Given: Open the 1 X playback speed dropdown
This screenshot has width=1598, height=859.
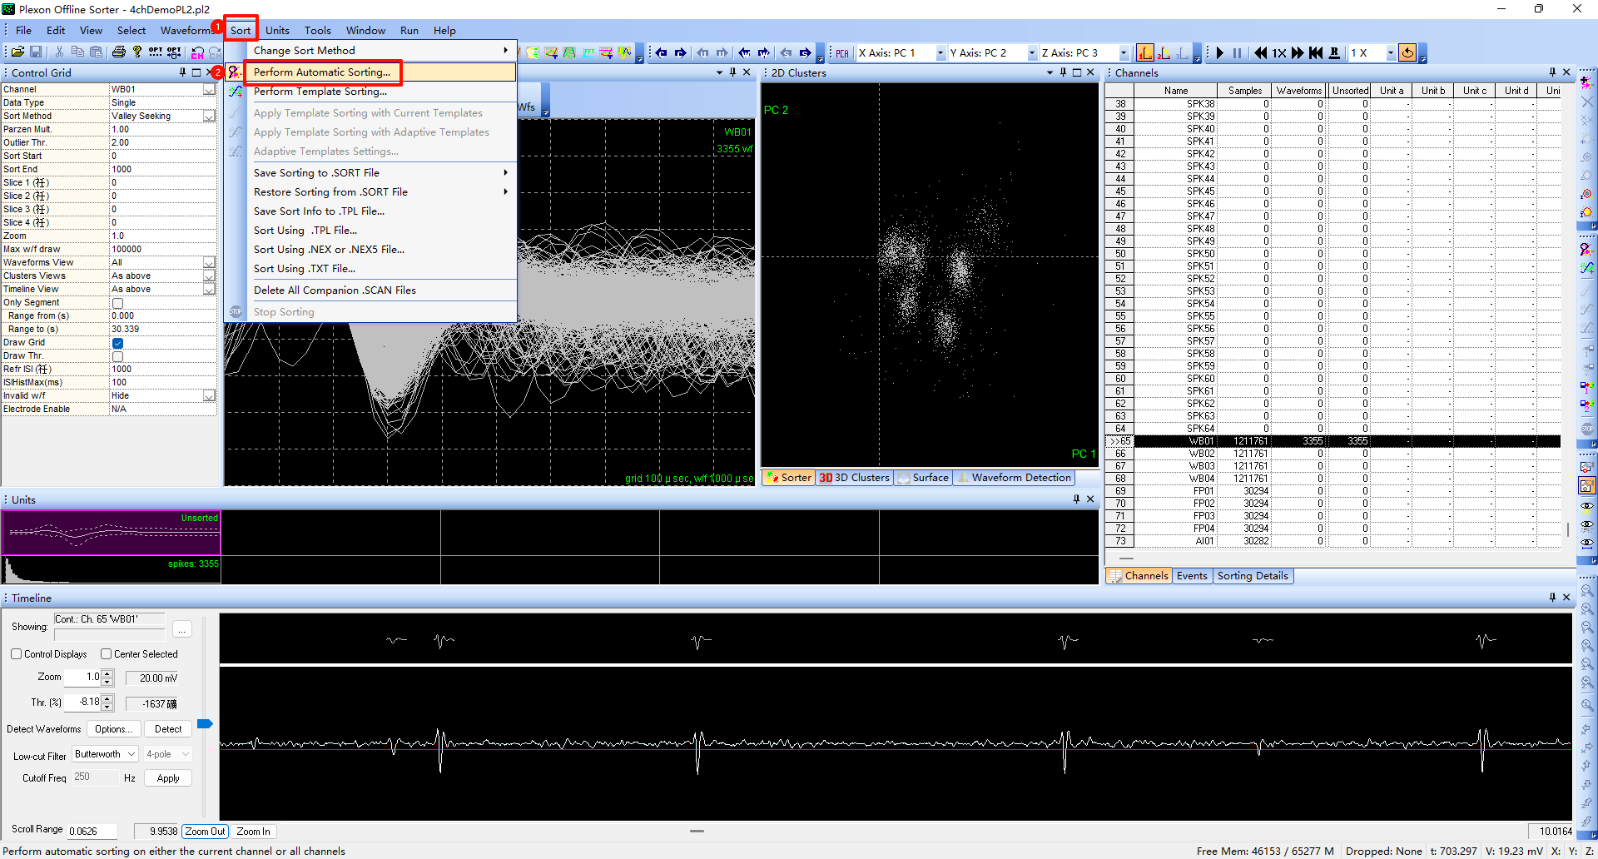Looking at the screenshot, I should (1390, 53).
